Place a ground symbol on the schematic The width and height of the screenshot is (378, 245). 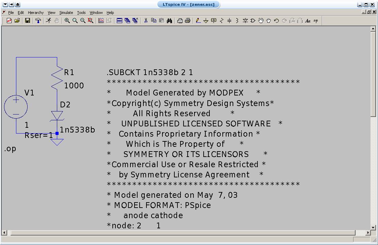tap(206, 21)
